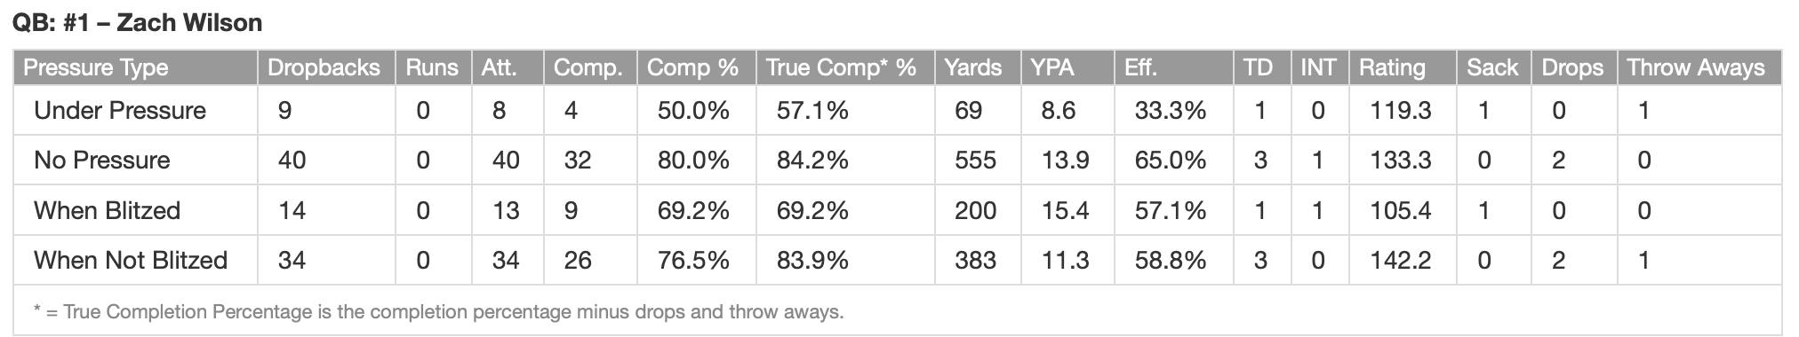Click the Drops column header
The width and height of the screenshot is (1799, 337).
click(x=1574, y=68)
